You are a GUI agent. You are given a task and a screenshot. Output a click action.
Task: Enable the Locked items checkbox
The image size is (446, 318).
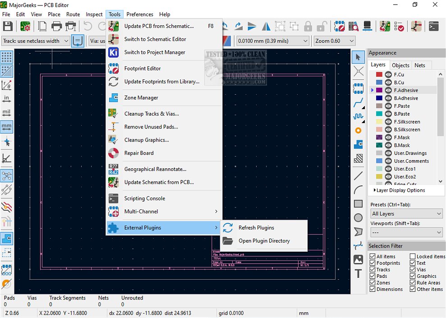coord(413,256)
